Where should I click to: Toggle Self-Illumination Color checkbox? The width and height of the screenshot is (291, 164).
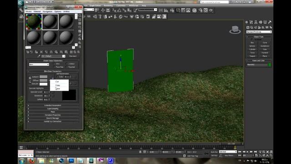(x=58, y=77)
